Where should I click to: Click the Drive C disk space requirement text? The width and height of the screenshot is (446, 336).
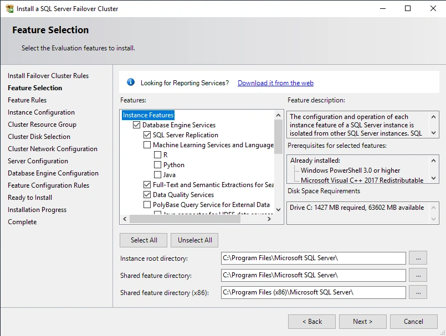[357, 208]
